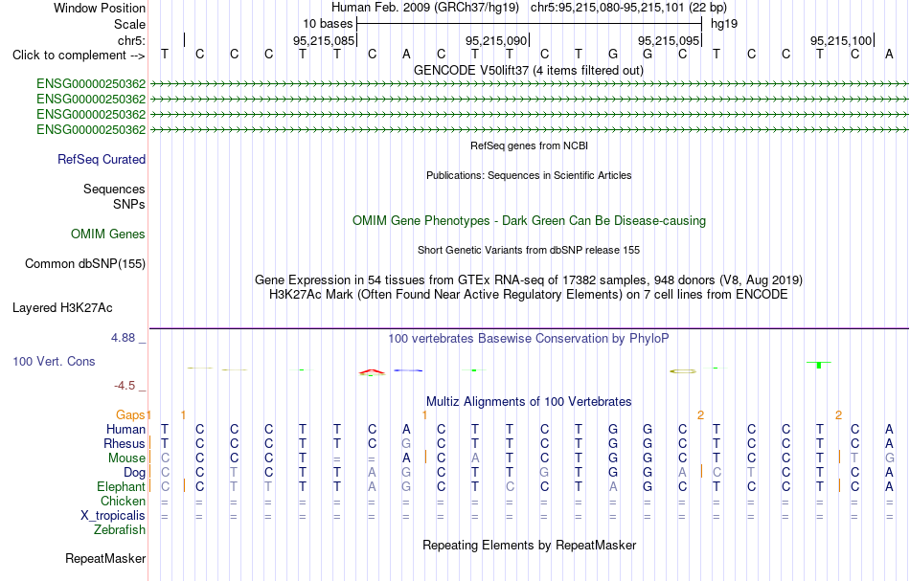The image size is (910, 581).
Task: Click the blue bar in PhyloP conservation track
Action: pos(408,369)
